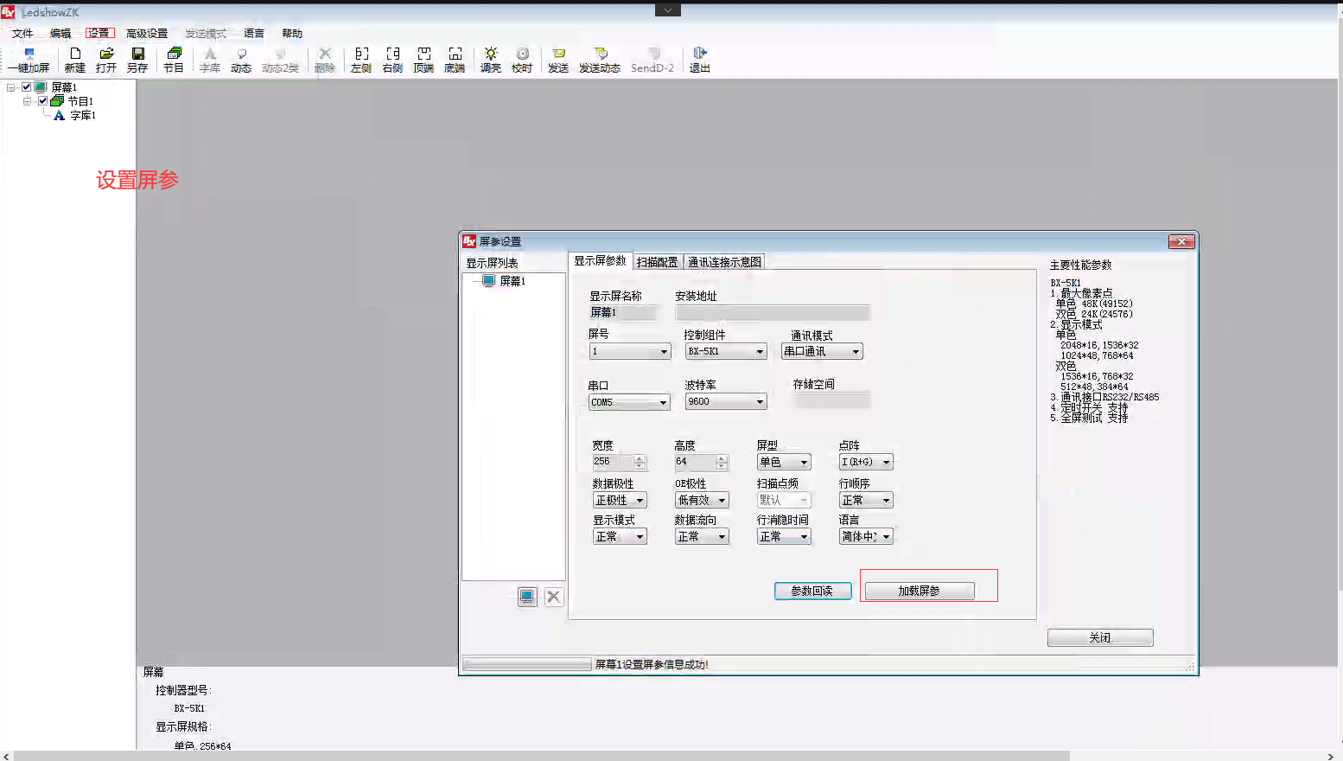
Task: Toggle the 节目1 checkbox in tree
Action: tap(42, 101)
